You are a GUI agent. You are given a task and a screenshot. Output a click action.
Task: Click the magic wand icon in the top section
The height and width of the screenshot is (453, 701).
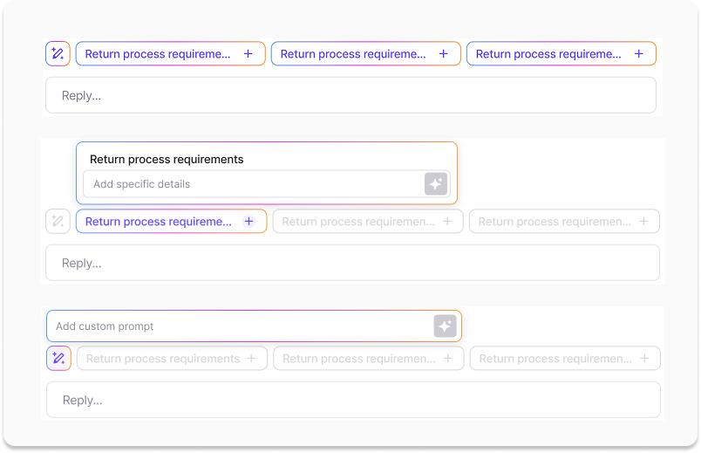[58, 54]
